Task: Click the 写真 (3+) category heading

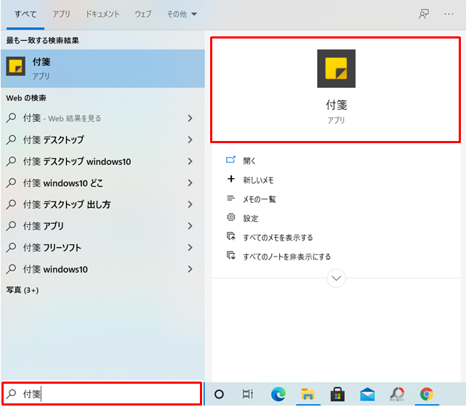Action: tap(23, 290)
